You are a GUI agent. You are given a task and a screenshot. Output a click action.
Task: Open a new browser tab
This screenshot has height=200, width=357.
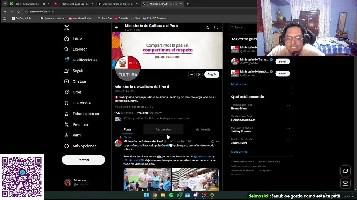187,4
